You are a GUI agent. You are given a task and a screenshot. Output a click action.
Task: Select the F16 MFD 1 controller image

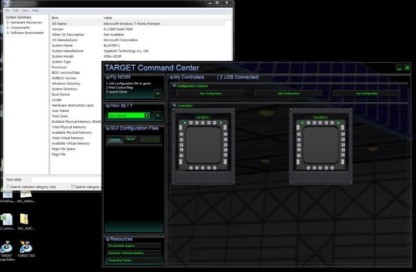tap(202, 145)
